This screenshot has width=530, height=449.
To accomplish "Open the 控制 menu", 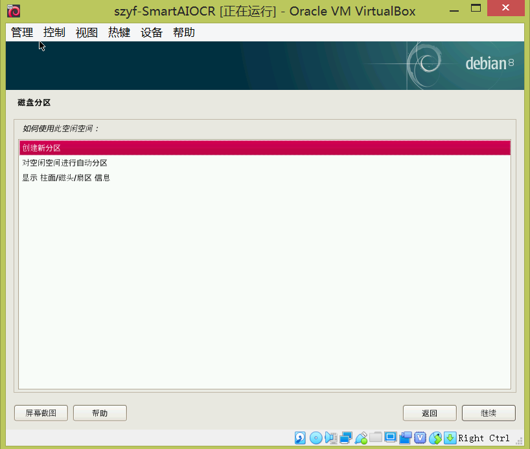I will click(x=54, y=32).
